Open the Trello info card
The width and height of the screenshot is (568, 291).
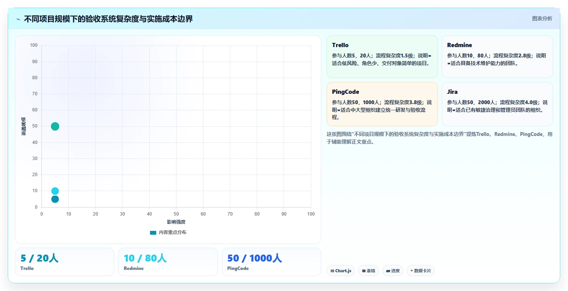click(x=382, y=57)
